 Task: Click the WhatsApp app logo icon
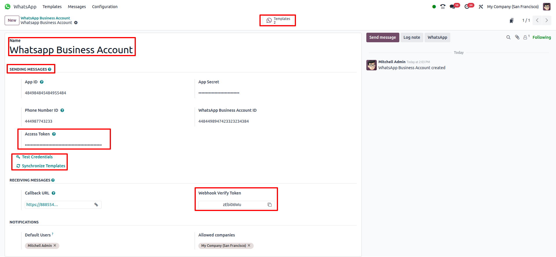[x=8, y=7]
